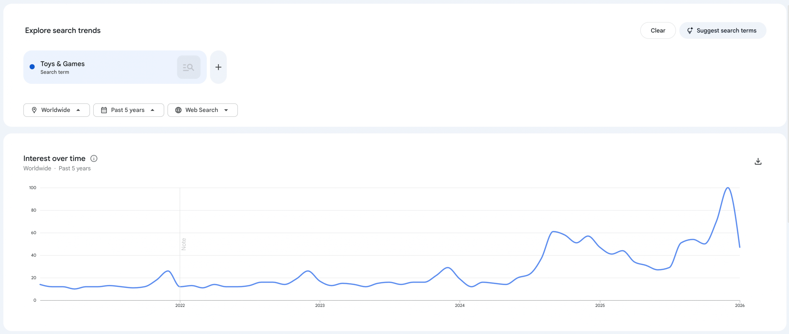Click Suggest search terms button

tap(722, 31)
